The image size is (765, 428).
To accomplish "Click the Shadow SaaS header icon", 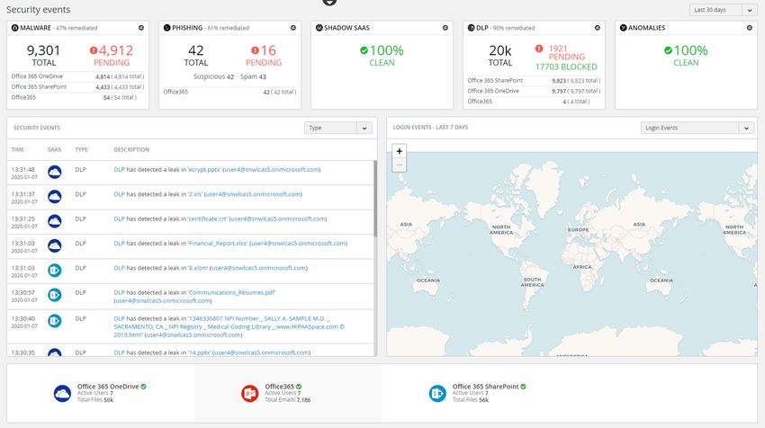I will (319, 28).
